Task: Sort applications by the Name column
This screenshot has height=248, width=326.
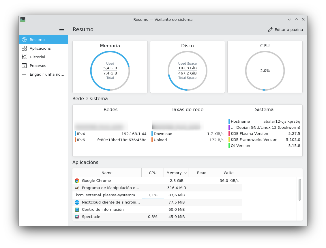Action: tap(107, 173)
